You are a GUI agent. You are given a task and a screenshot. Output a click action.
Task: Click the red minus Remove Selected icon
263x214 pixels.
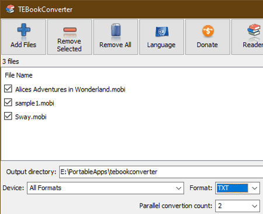pos(70,30)
